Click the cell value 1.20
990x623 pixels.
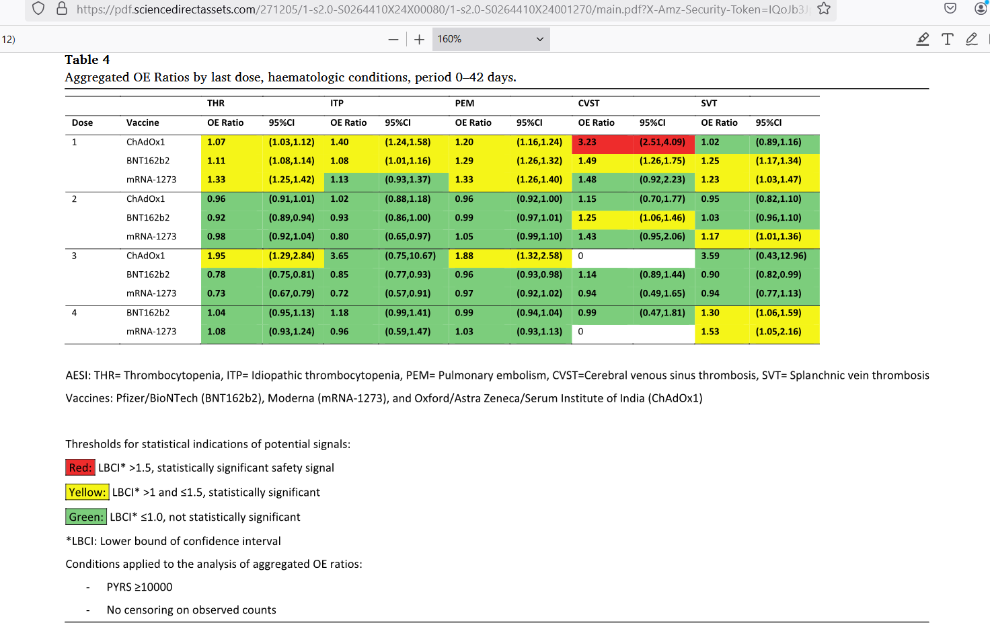point(464,142)
